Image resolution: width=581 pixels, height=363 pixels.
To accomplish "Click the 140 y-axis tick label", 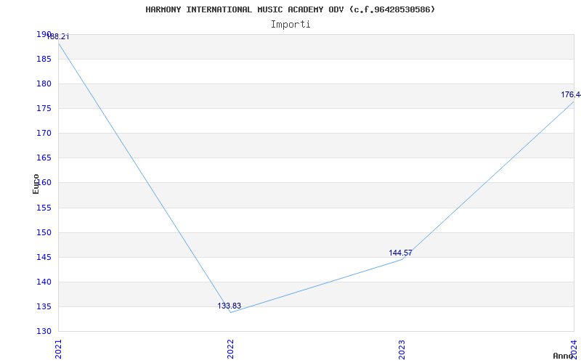I will [44, 282].
